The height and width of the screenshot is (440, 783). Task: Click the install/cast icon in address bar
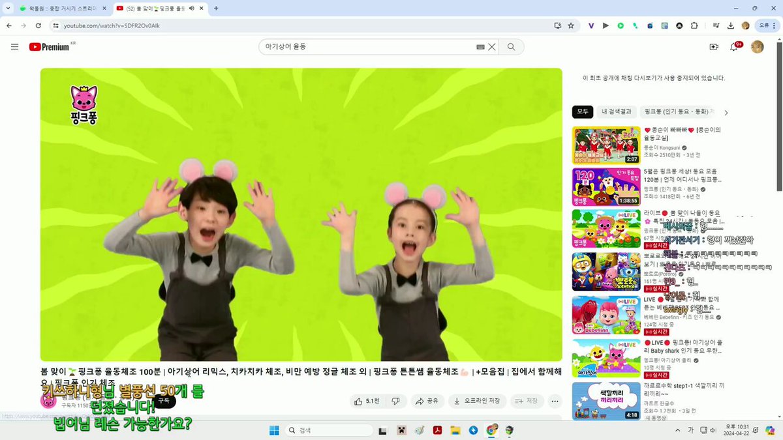(x=557, y=25)
